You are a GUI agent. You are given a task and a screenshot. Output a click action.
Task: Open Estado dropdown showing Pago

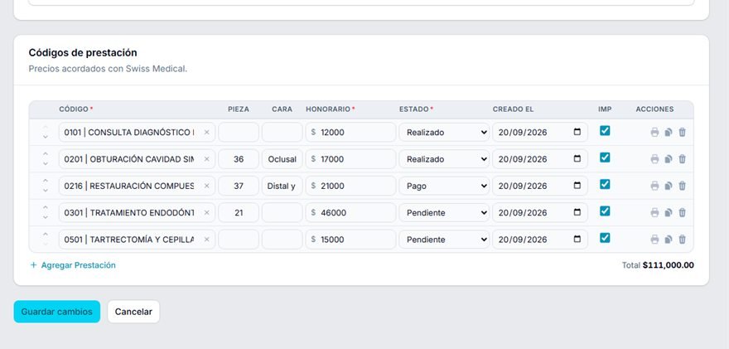click(x=444, y=186)
